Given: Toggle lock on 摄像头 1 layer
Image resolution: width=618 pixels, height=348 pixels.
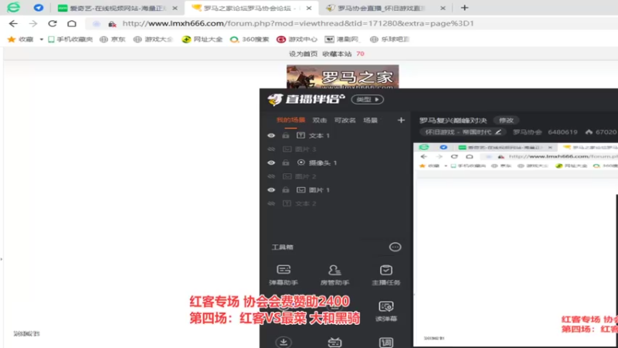Looking at the screenshot, I should (286, 162).
